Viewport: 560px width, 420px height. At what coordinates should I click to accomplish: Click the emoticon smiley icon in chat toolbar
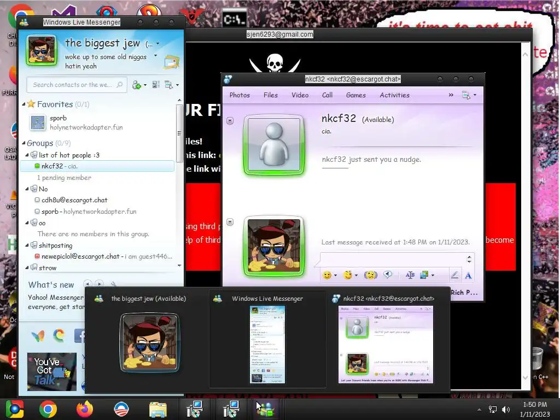[327, 275]
